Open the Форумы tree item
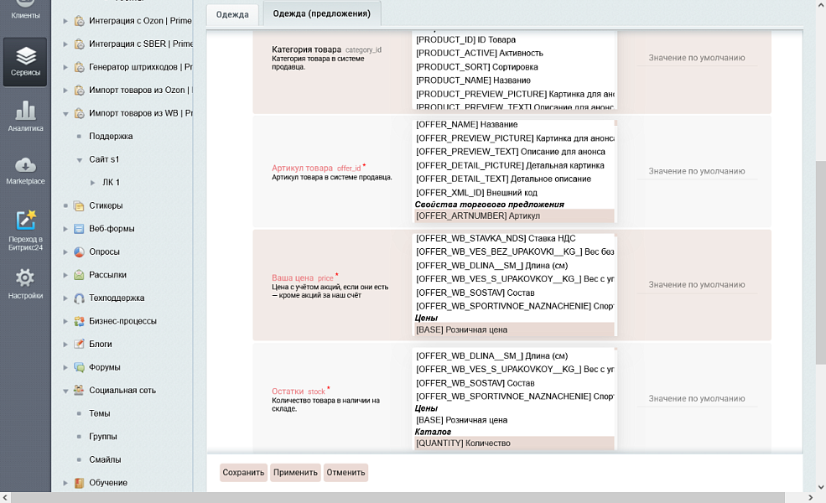This screenshot has width=826, height=503. pos(105,367)
